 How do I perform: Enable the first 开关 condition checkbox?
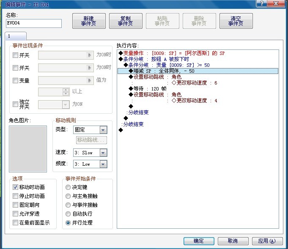[15, 55]
